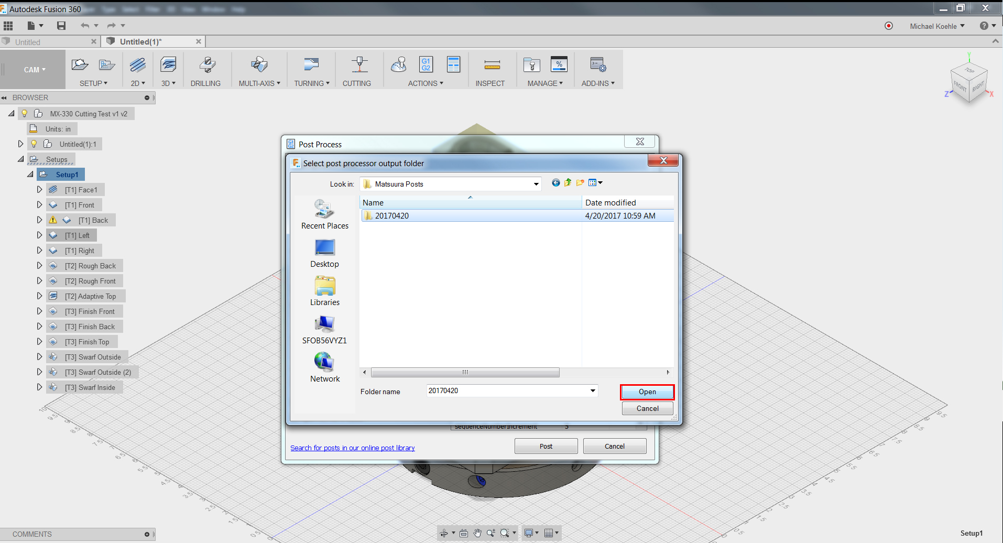Expand the [T2] Adaptive Top operation

pos(39,296)
